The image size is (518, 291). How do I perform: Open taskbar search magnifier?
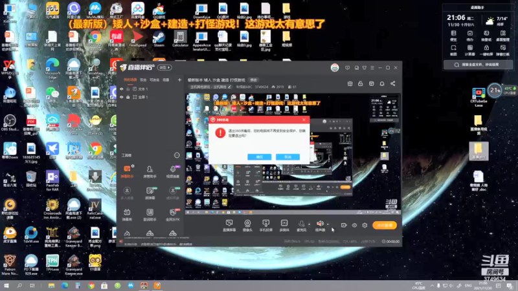click(19, 286)
